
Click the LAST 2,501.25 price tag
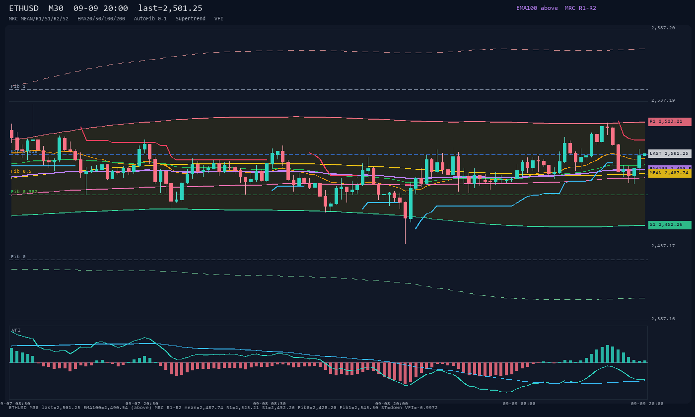(x=670, y=154)
